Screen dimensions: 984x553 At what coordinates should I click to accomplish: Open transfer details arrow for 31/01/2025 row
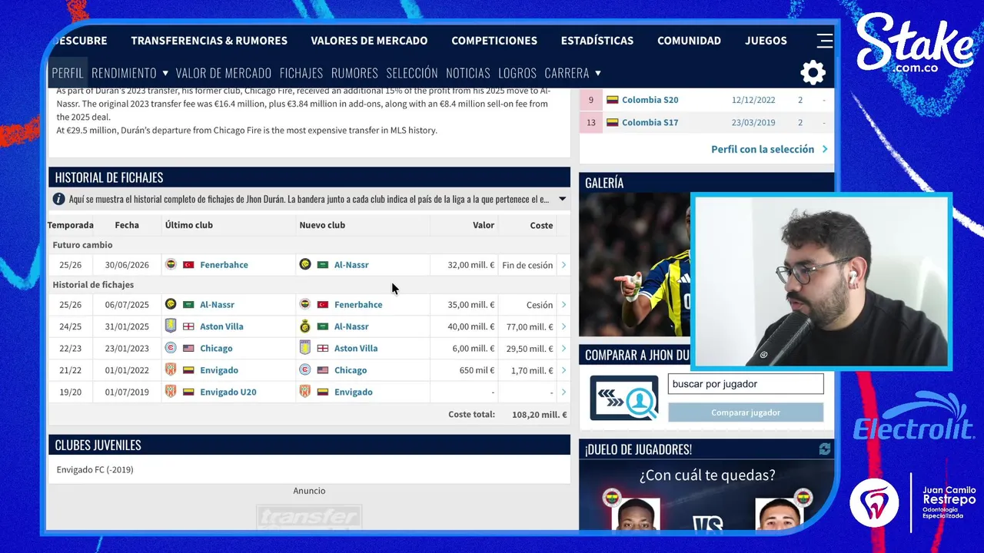pos(563,326)
